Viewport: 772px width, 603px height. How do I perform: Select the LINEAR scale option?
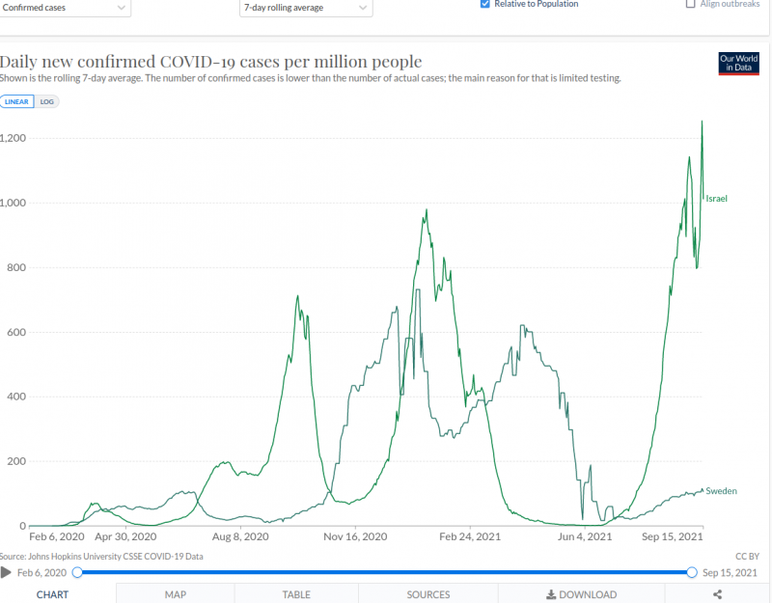click(x=18, y=101)
